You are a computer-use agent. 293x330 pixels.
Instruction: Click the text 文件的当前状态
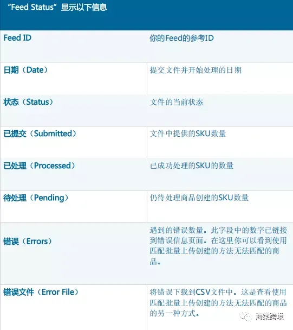pos(176,102)
